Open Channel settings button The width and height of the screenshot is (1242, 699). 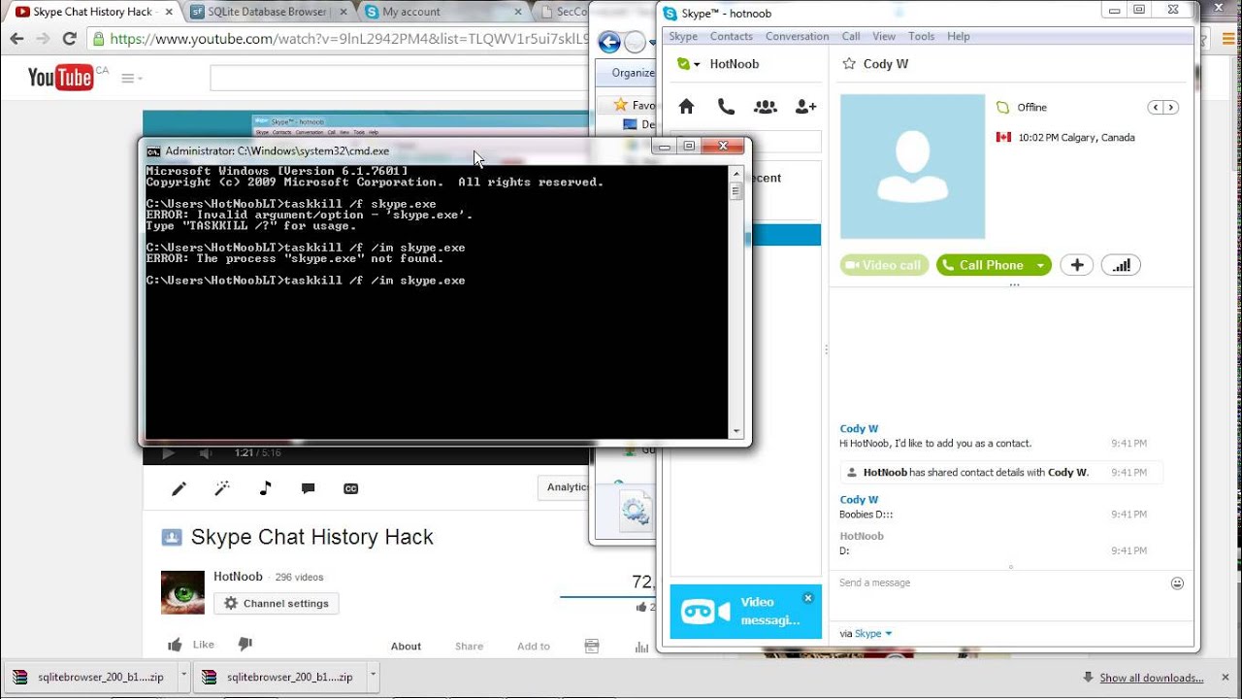pos(277,604)
